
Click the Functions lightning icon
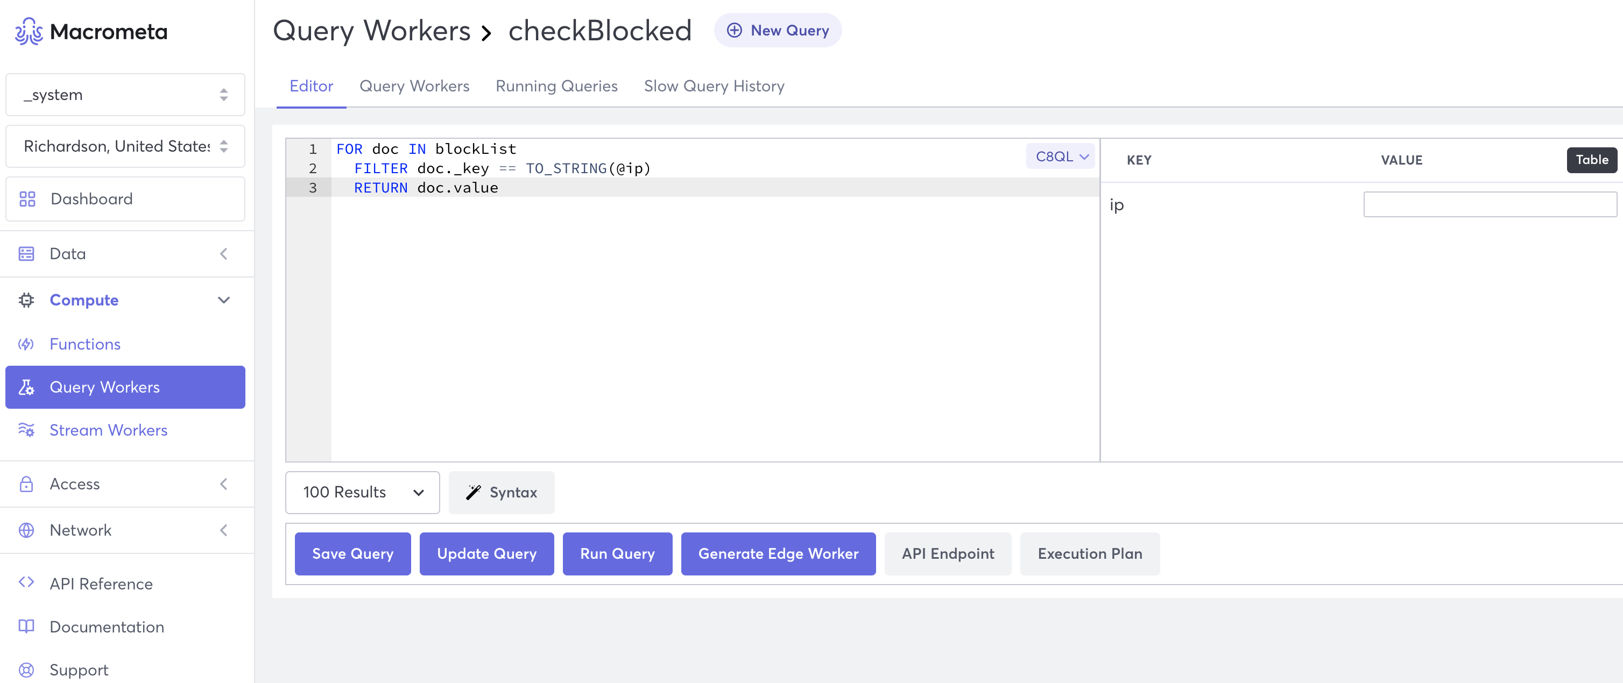coord(26,344)
